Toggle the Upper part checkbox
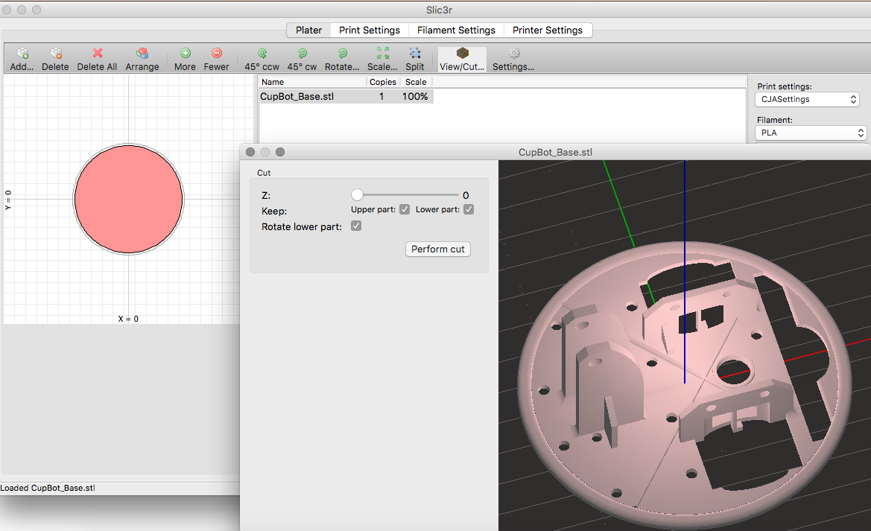871x531 pixels. [405, 209]
